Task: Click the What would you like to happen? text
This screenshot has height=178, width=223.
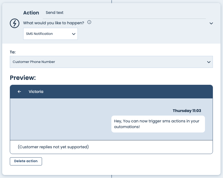Action: [x=53, y=23]
